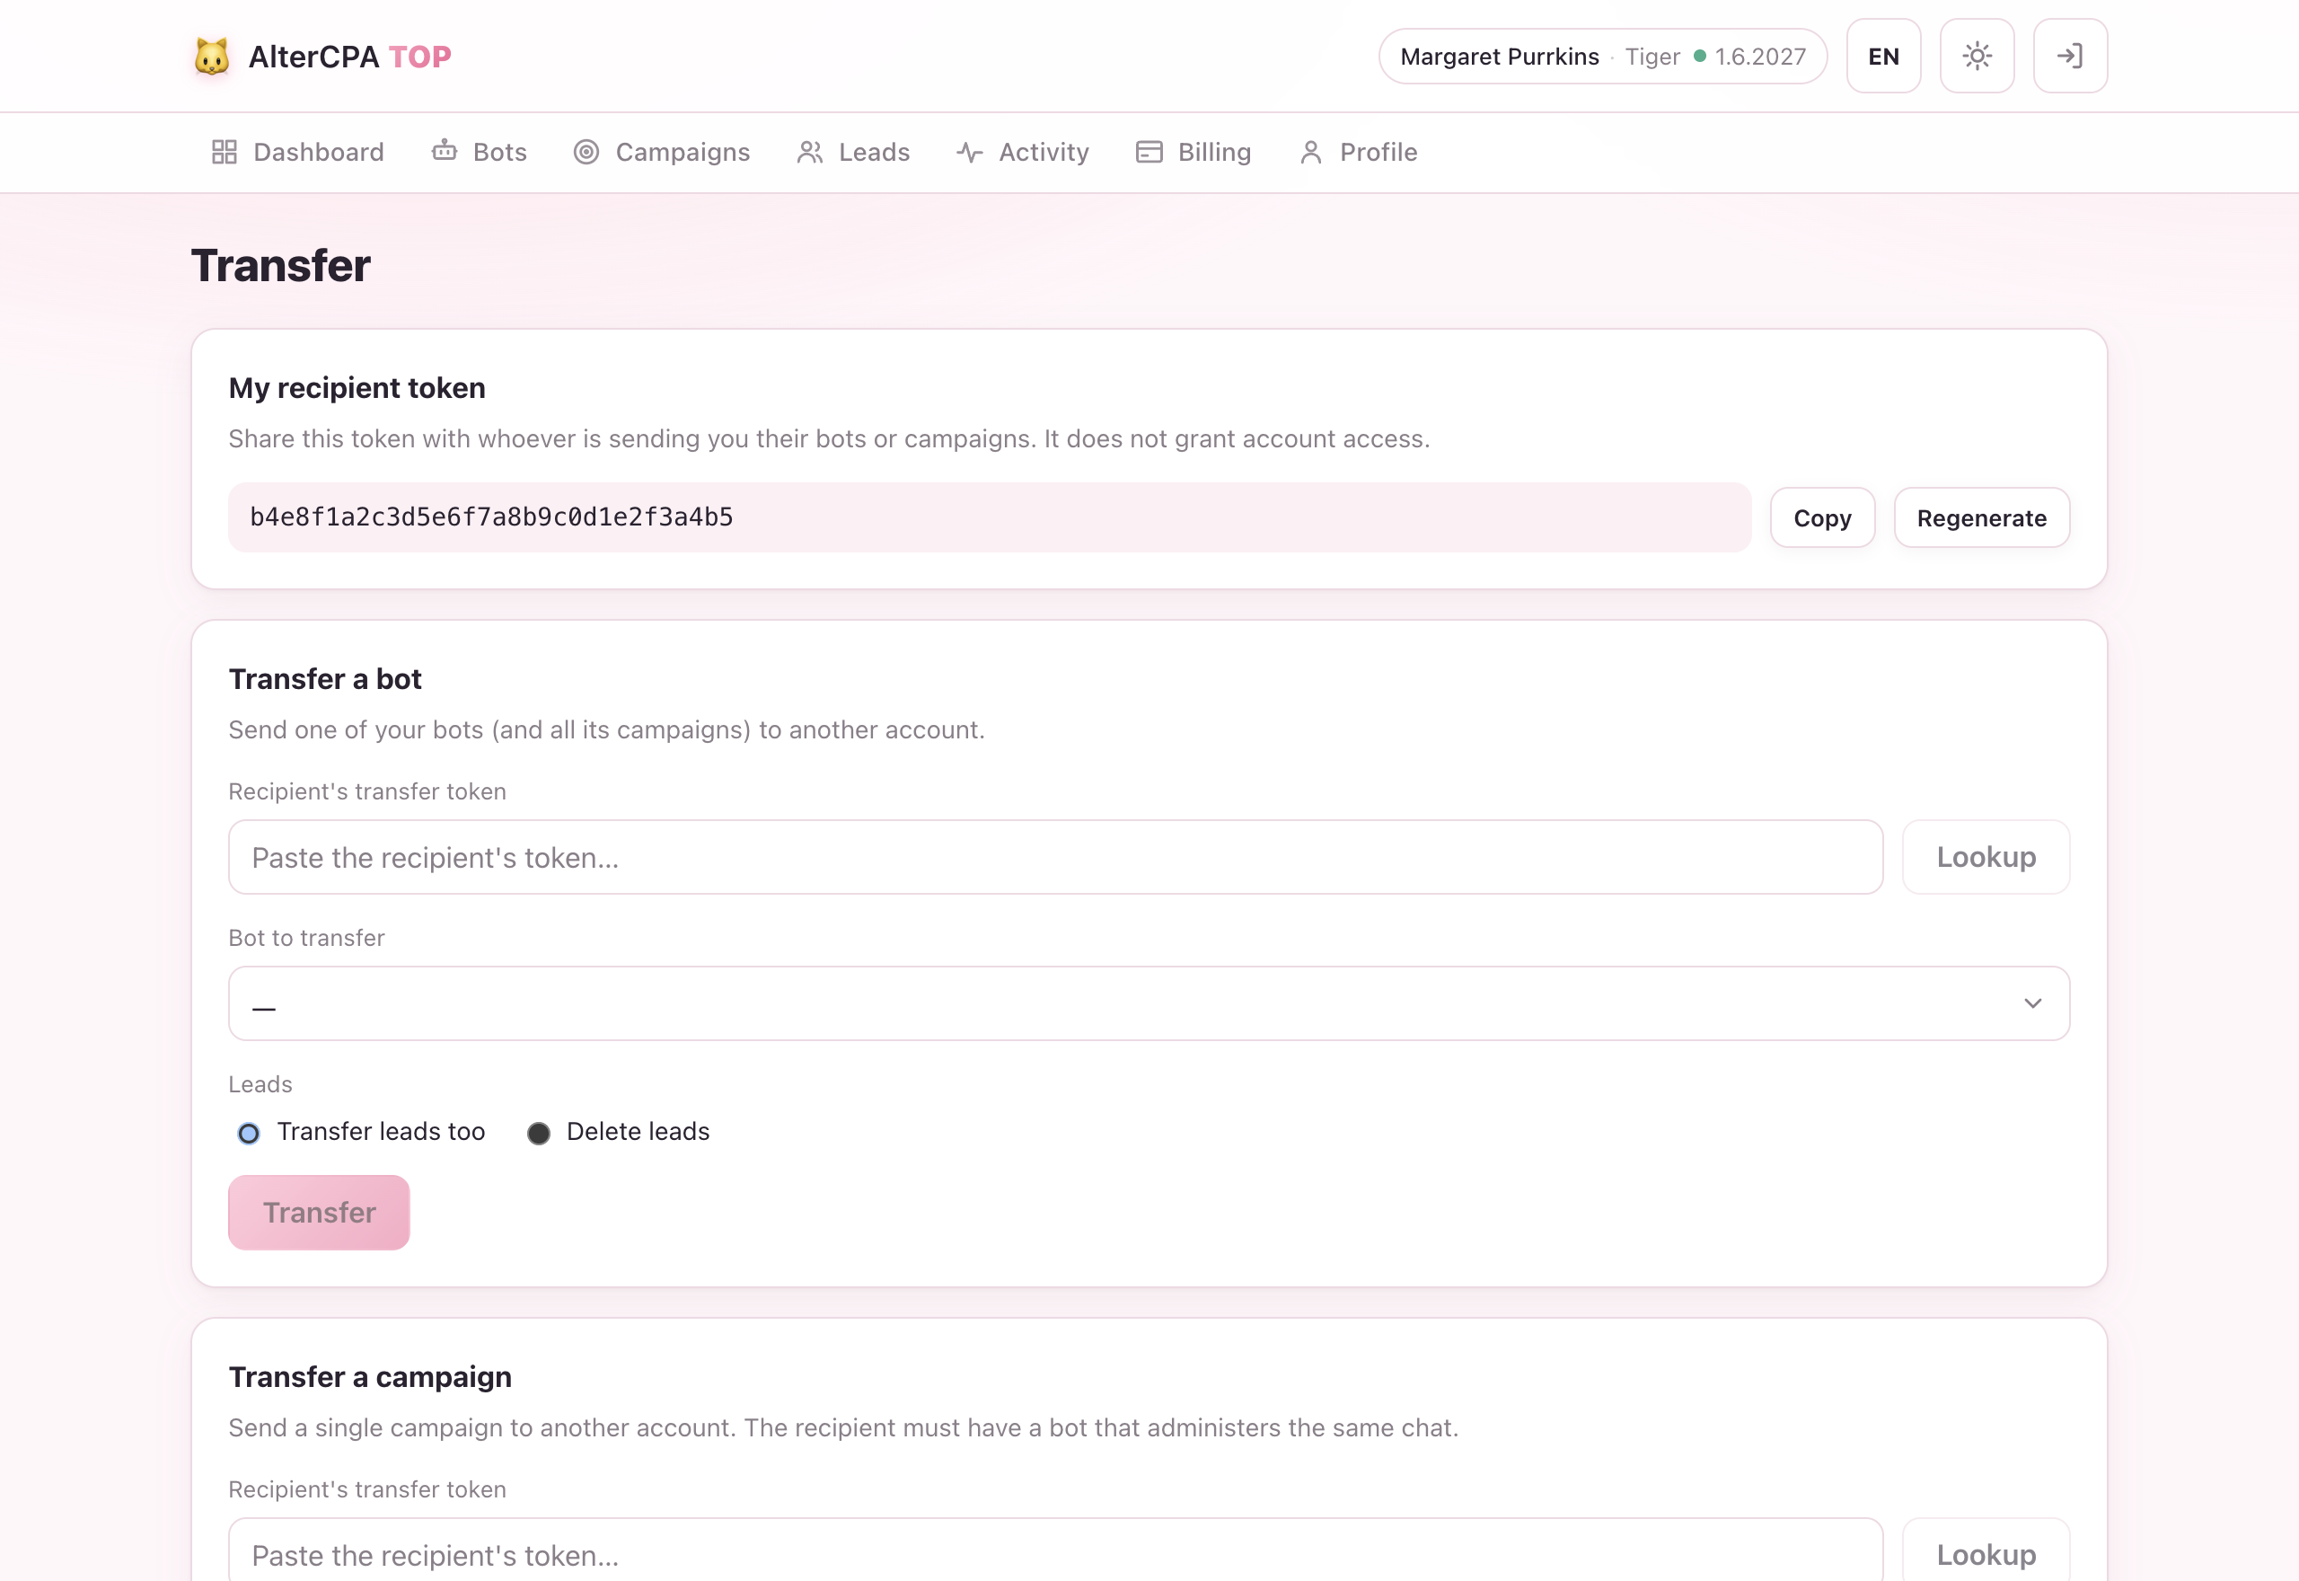Image resolution: width=2299 pixels, height=1581 pixels.
Task: Click the Bots robot icon
Action: click(445, 151)
